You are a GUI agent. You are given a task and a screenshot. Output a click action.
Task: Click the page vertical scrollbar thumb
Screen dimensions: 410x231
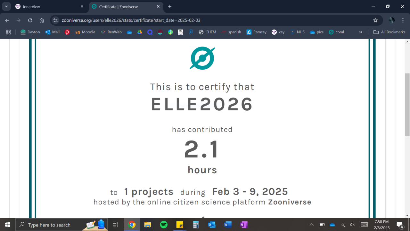(x=407, y=105)
